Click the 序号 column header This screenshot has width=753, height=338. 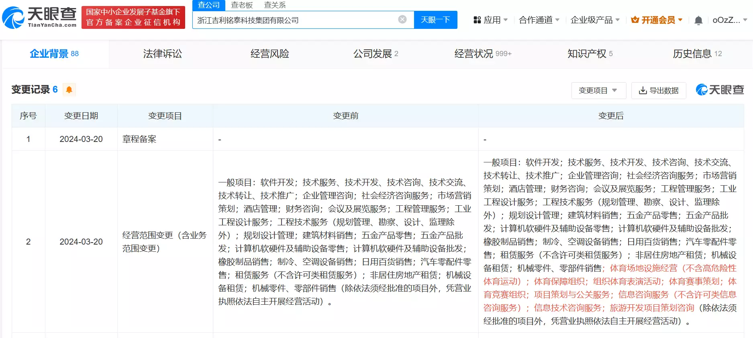tap(28, 116)
